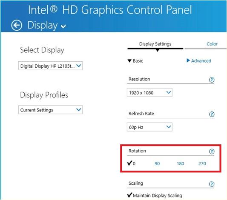Open the 1920 x 1080 resolution dropdown
The width and height of the screenshot is (227, 200).
[x=149, y=92]
